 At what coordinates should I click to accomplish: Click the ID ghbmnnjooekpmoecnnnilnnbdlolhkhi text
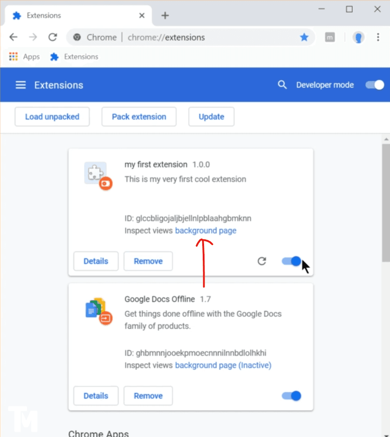195,353
